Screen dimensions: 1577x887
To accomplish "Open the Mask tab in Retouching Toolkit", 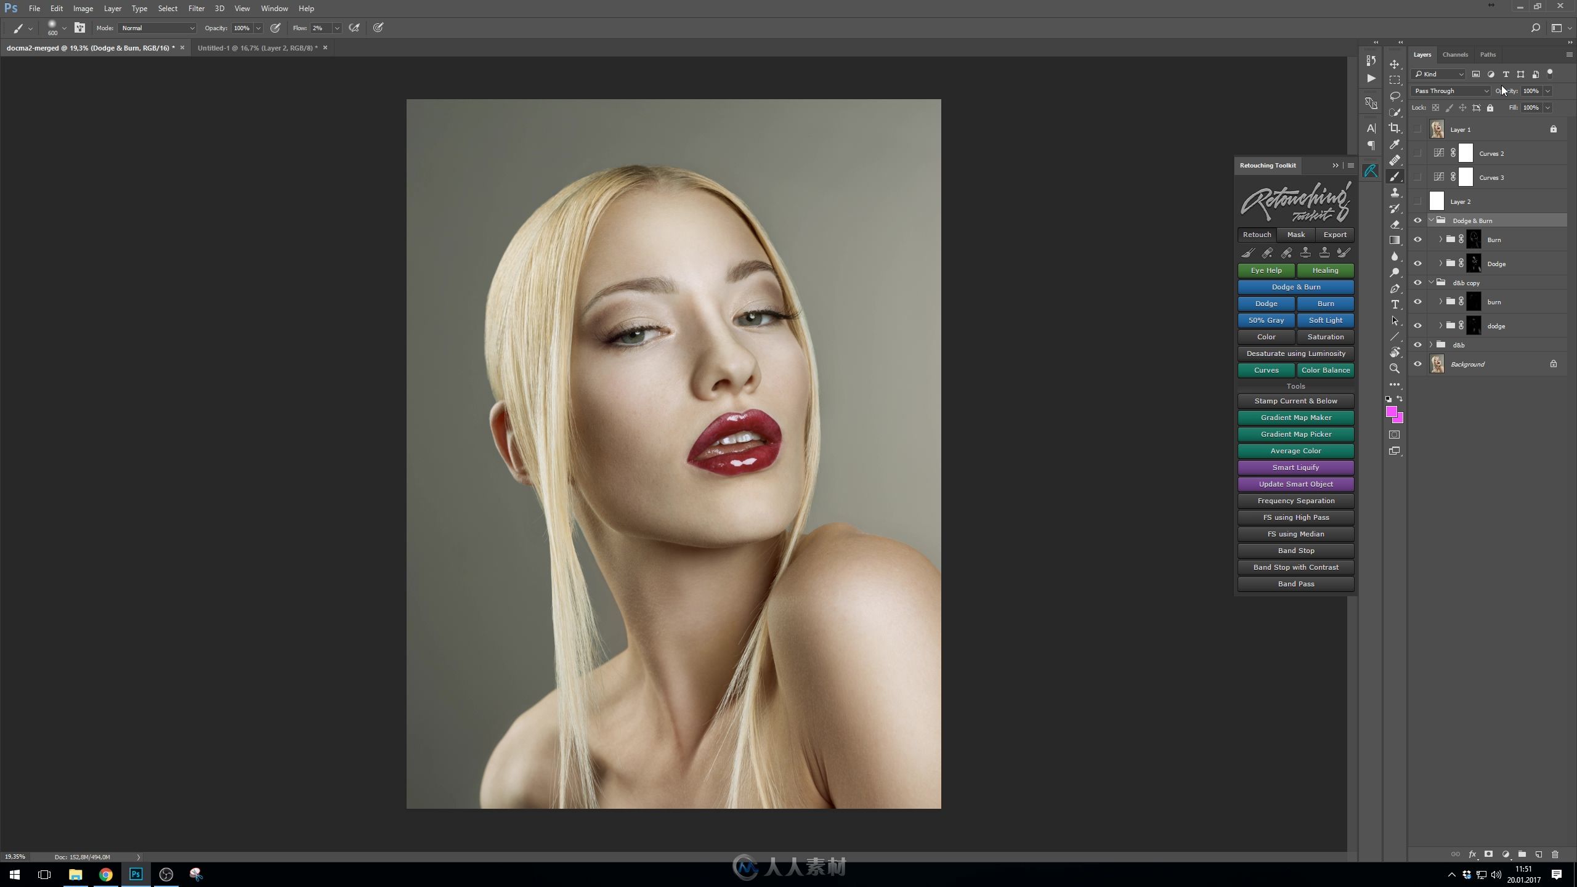I will tap(1295, 235).
